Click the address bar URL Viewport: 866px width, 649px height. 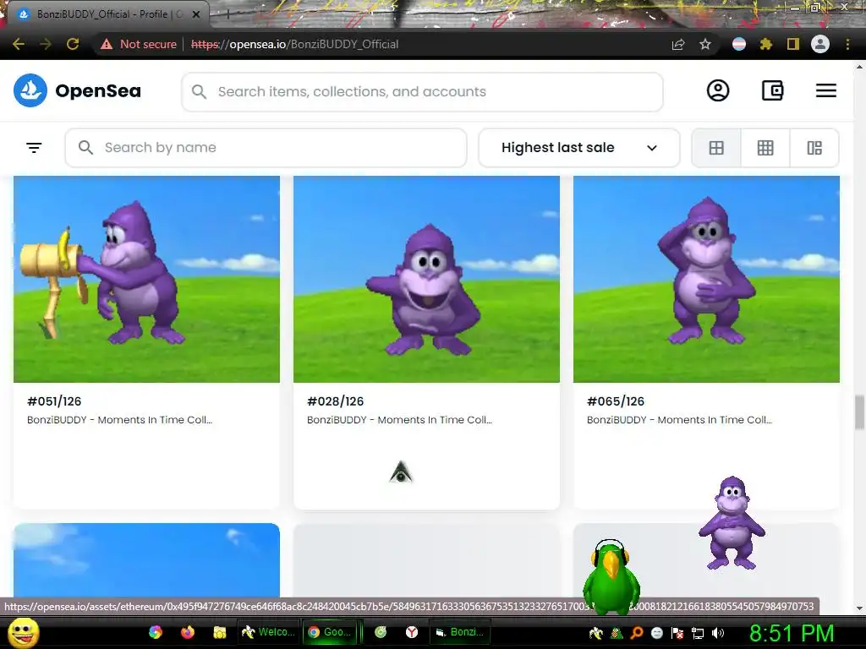coord(294,44)
